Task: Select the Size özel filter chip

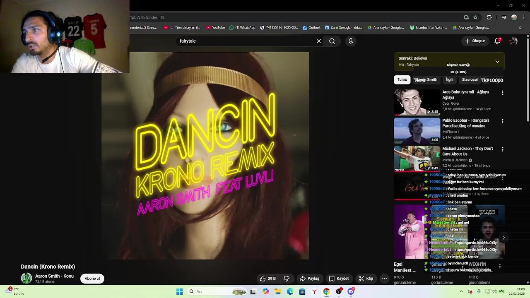Action: (x=470, y=79)
